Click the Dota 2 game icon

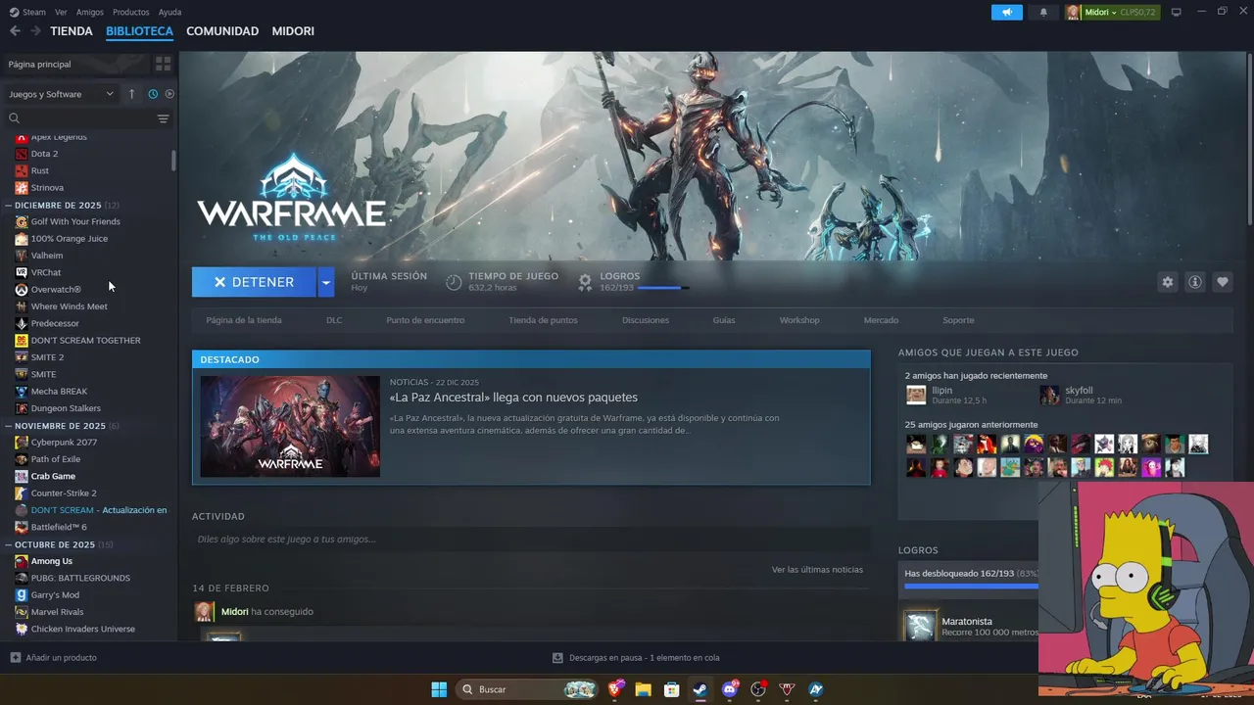coord(22,154)
